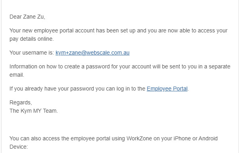Screen dimensions: 239x153
Task: Click the 'Regards,' sign-off line
Action: (x=21, y=103)
